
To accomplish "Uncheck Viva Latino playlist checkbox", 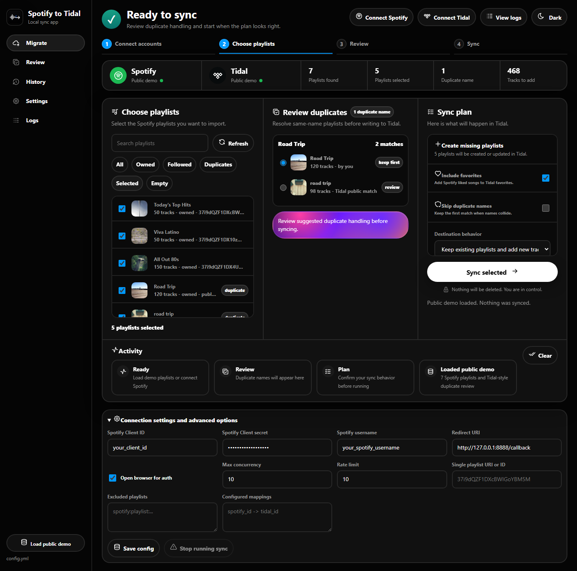I will tap(122, 236).
